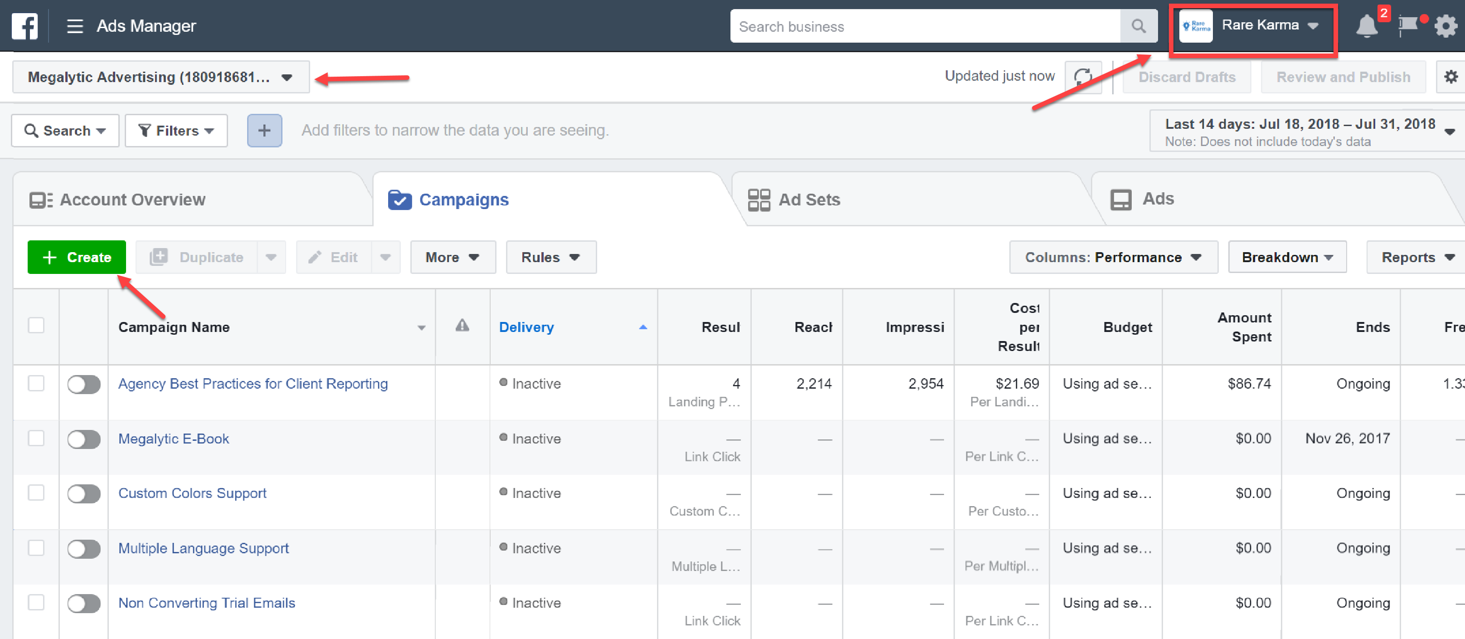Select all campaigns with header checkbox

tap(36, 326)
